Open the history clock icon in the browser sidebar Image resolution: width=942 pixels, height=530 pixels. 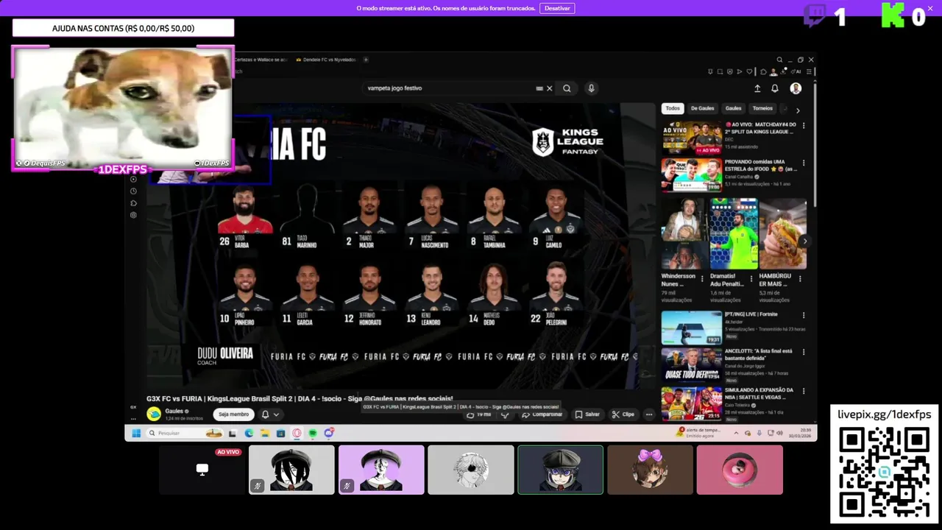[133, 191]
